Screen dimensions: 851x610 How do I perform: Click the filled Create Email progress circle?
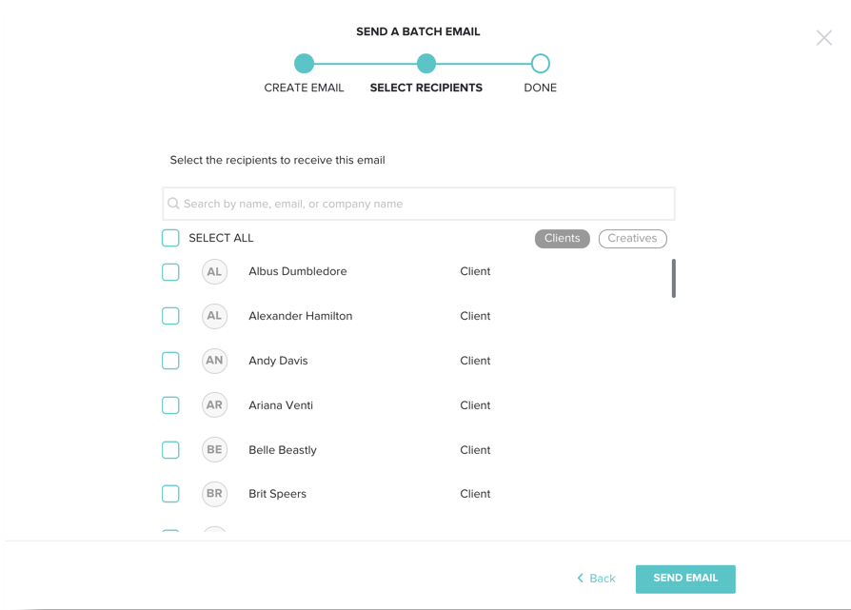coord(304,63)
